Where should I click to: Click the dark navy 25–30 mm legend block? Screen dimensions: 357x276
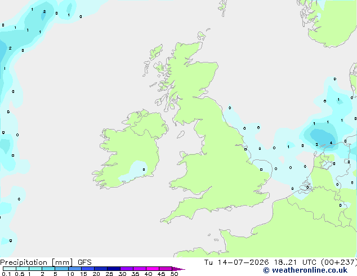(113, 269)
